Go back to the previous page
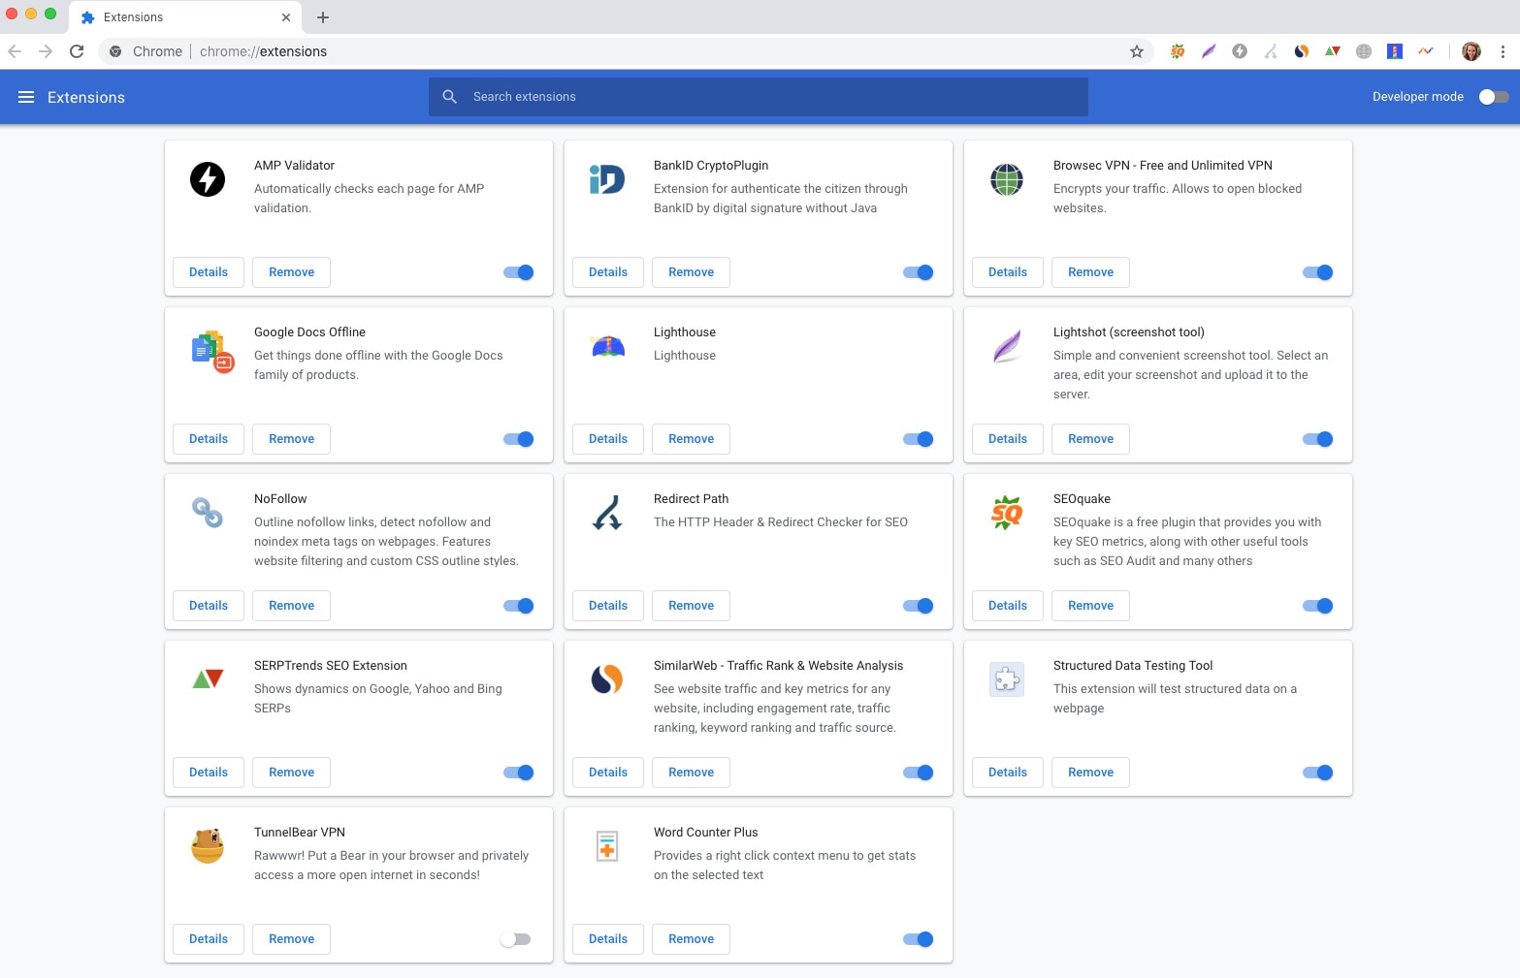This screenshot has width=1520, height=978. 15,51
